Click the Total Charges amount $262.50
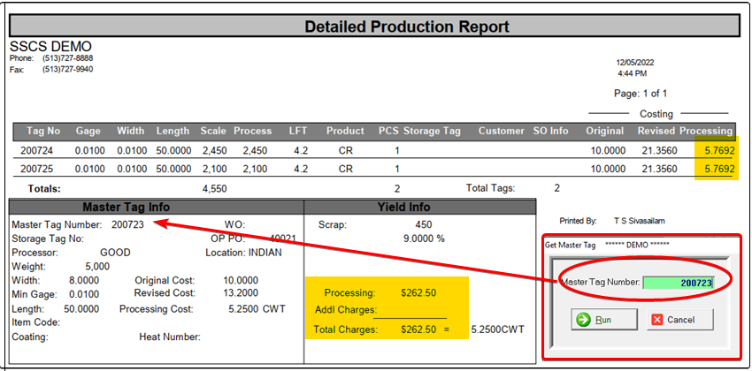 point(418,329)
